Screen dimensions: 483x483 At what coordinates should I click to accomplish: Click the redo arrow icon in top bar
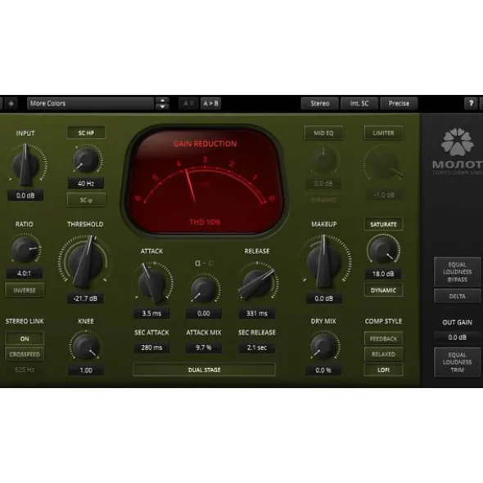tap(11, 104)
